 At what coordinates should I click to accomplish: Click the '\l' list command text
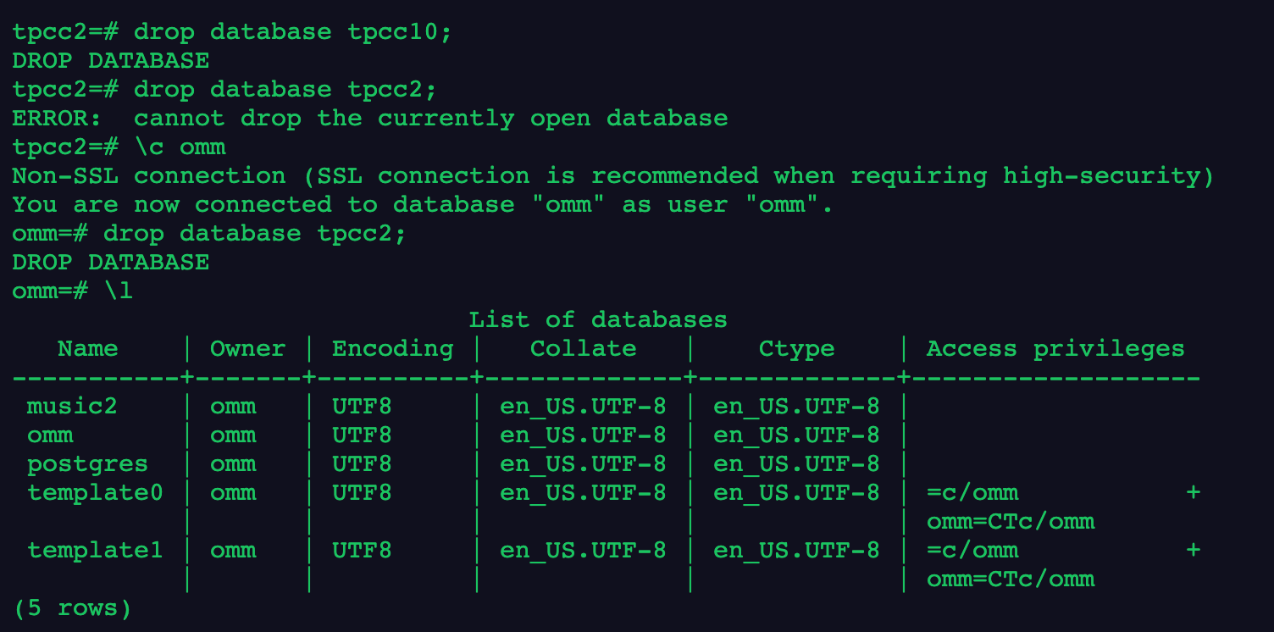[x=119, y=291]
